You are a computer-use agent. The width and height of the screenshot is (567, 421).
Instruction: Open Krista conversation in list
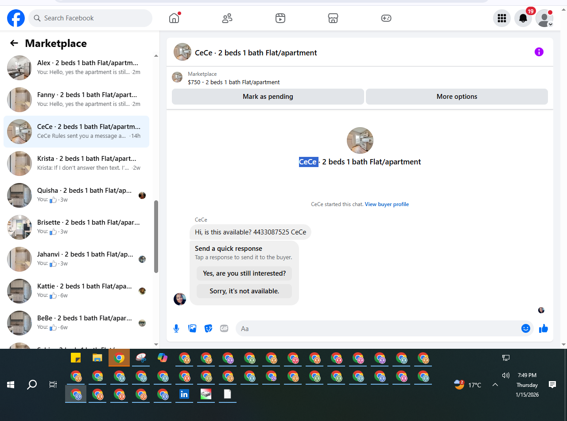tap(76, 164)
